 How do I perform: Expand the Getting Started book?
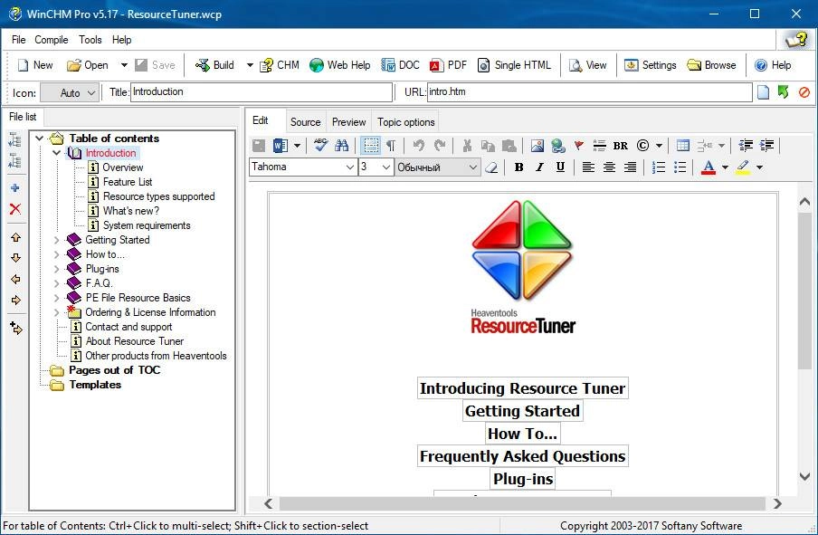[56, 240]
